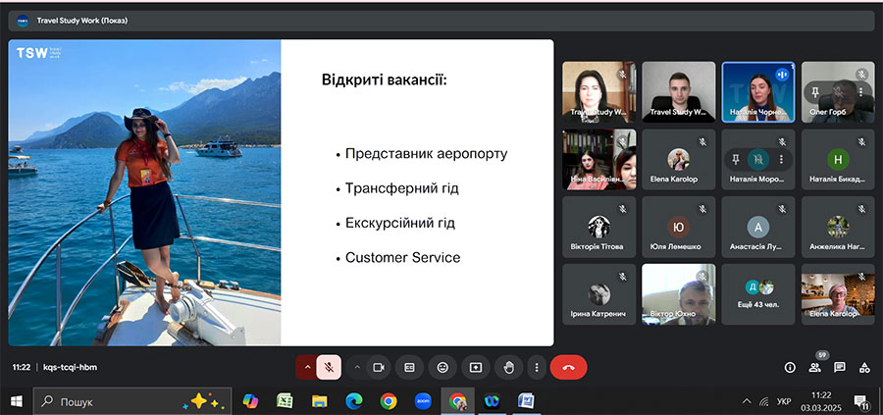The image size is (883, 415).
Task: Click the Zoom icon in taskbar
Action: click(x=422, y=401)
